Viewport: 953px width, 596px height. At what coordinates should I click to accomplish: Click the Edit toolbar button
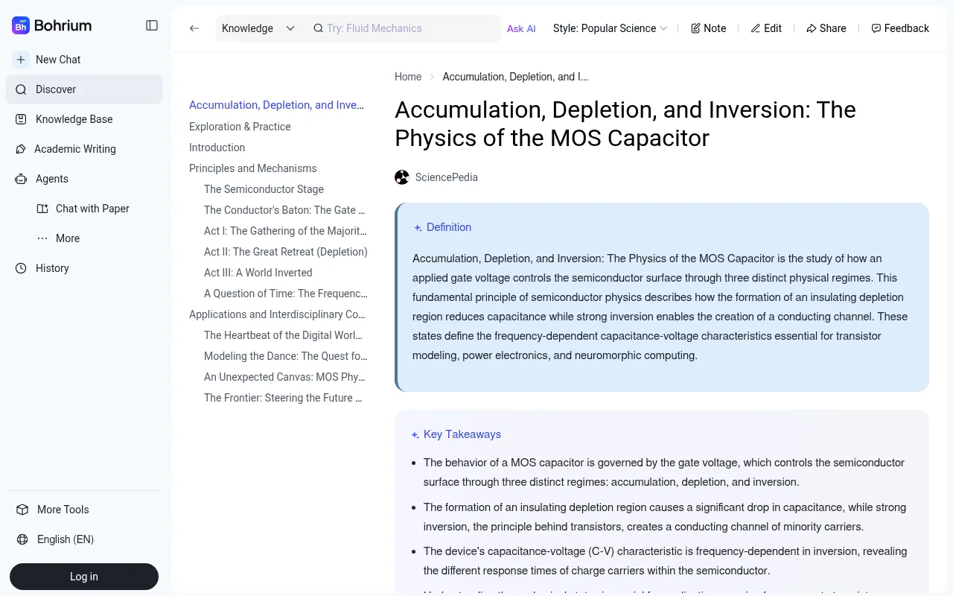pyautogui.click(x=766, y=28)
